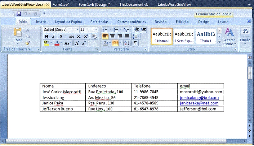Open the underline style dropdown arrow
Image resolution: width=254 pixels, height=146 pixels.
pyautogui.click(x=66, y=37)
